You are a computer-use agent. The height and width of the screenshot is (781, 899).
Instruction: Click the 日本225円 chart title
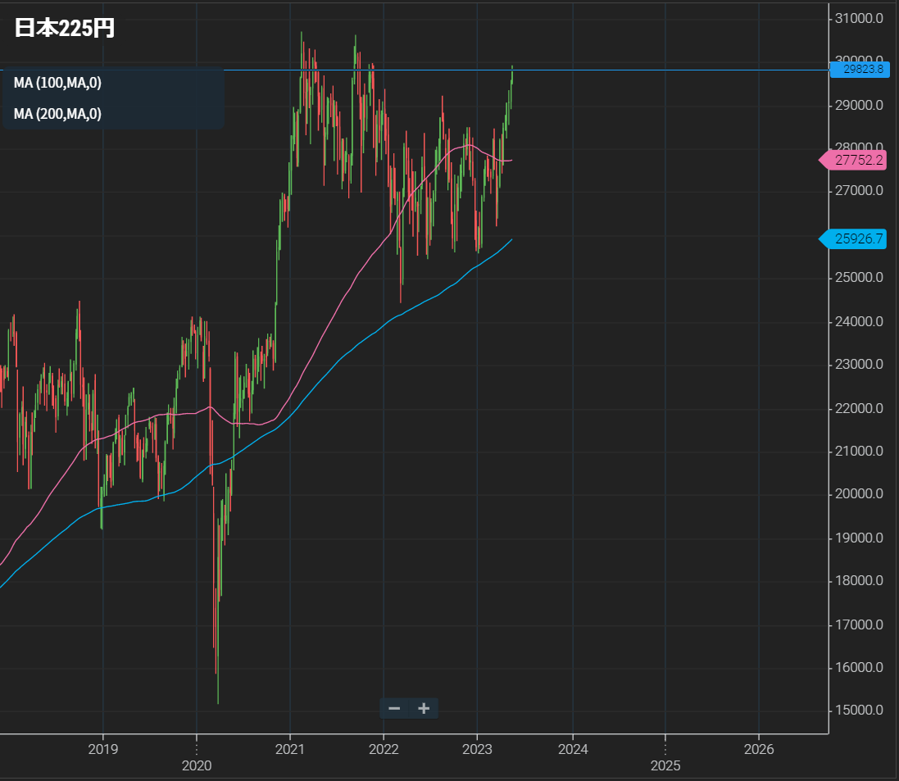pyautogui.click(x=65, y=28)
